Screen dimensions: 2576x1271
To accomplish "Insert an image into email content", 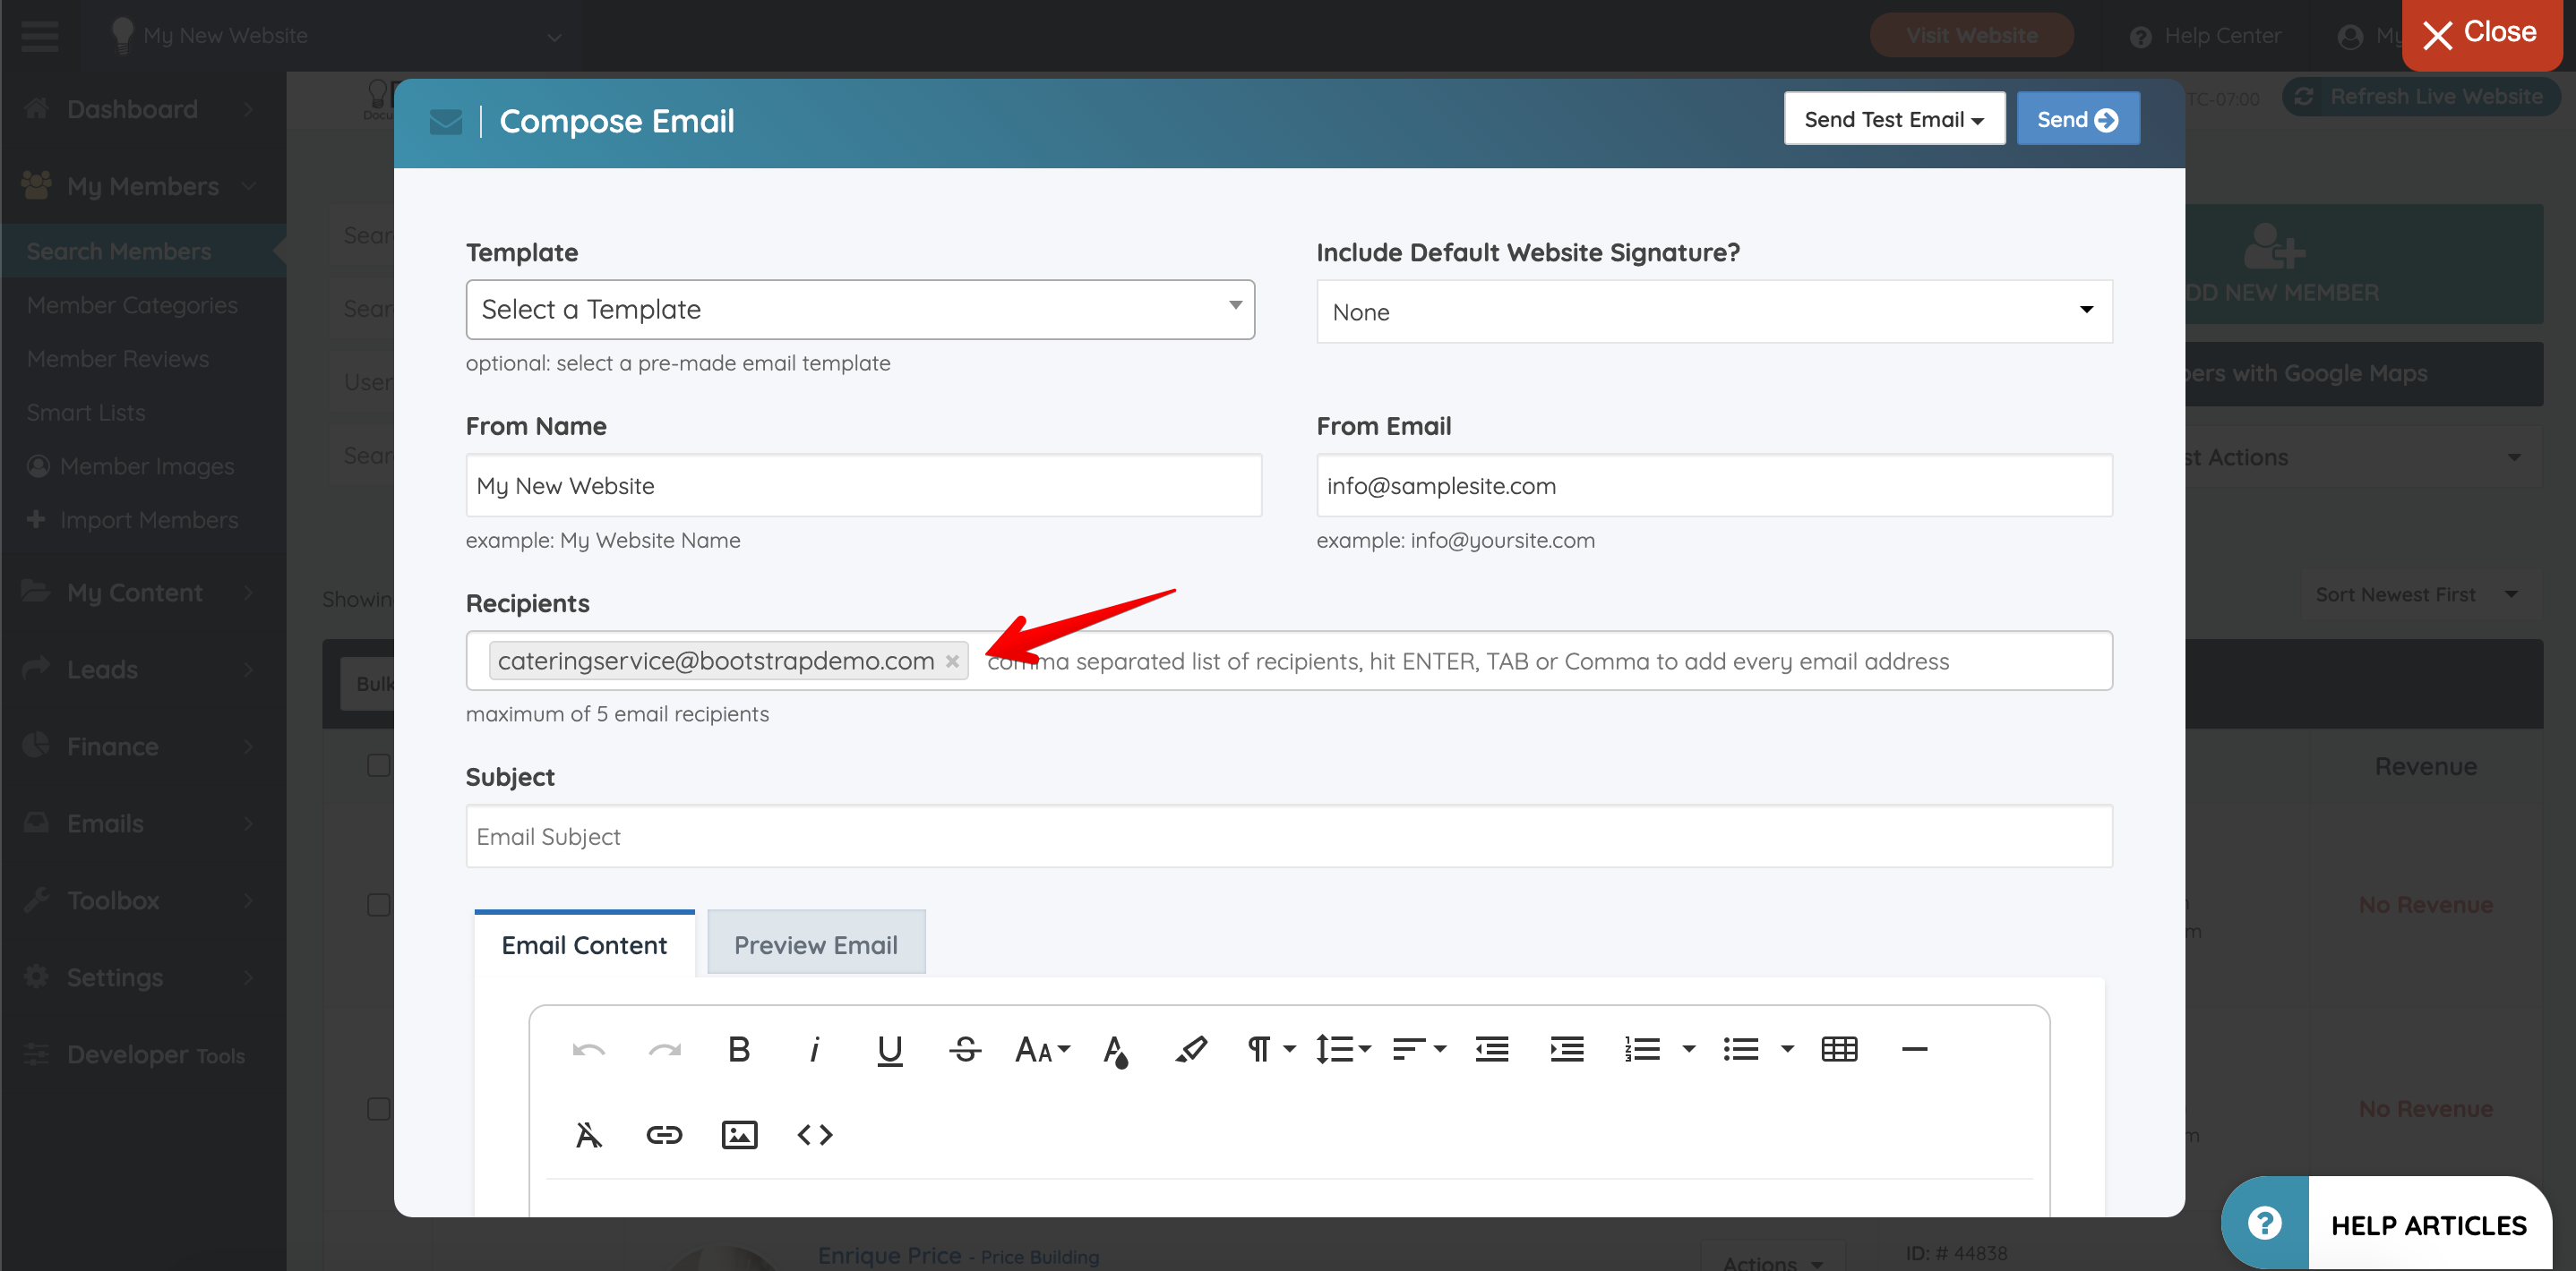I will pos(739,1134).
